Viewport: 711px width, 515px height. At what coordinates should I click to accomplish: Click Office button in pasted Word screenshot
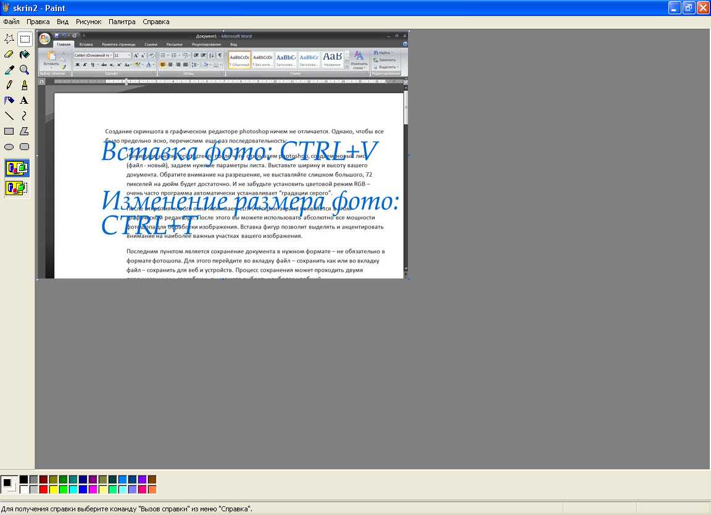(x=45, y=39)
